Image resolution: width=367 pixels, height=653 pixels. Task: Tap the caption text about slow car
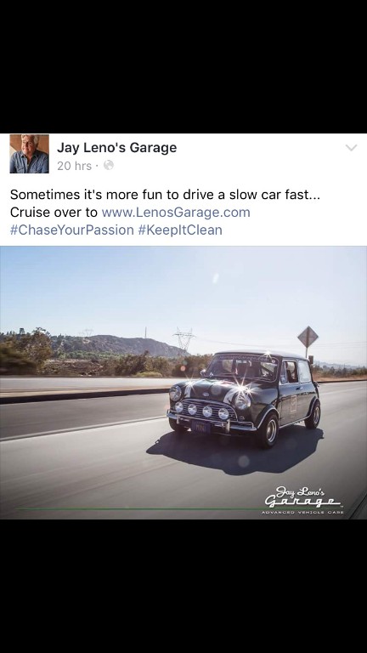(x=165, y=195)
